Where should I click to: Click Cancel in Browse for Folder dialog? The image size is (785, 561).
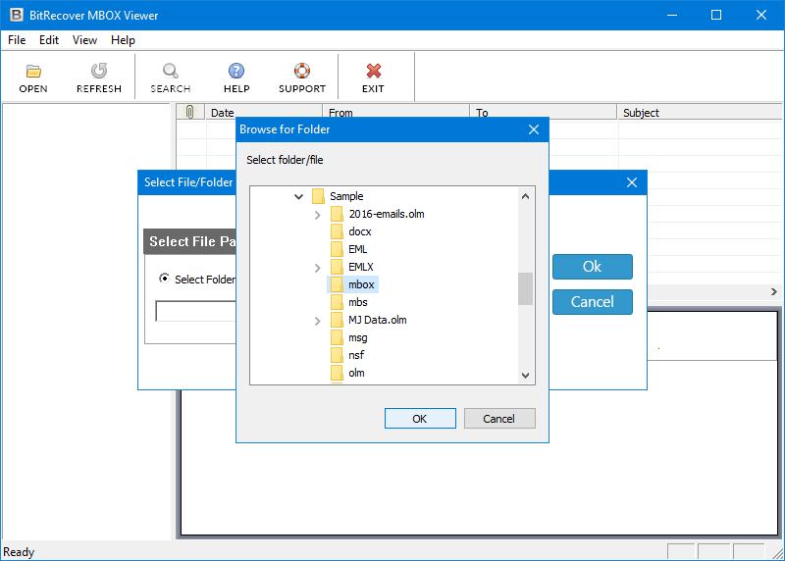pos(499,419)
